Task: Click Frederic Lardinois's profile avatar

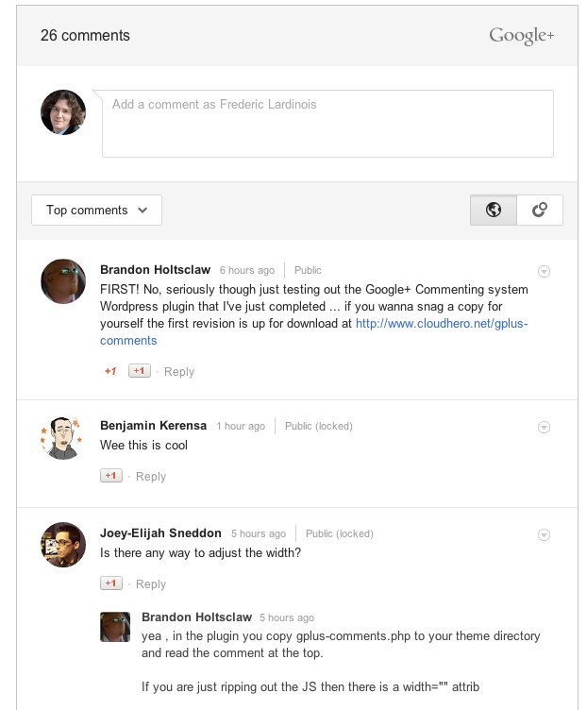Action: coord(63,112)
